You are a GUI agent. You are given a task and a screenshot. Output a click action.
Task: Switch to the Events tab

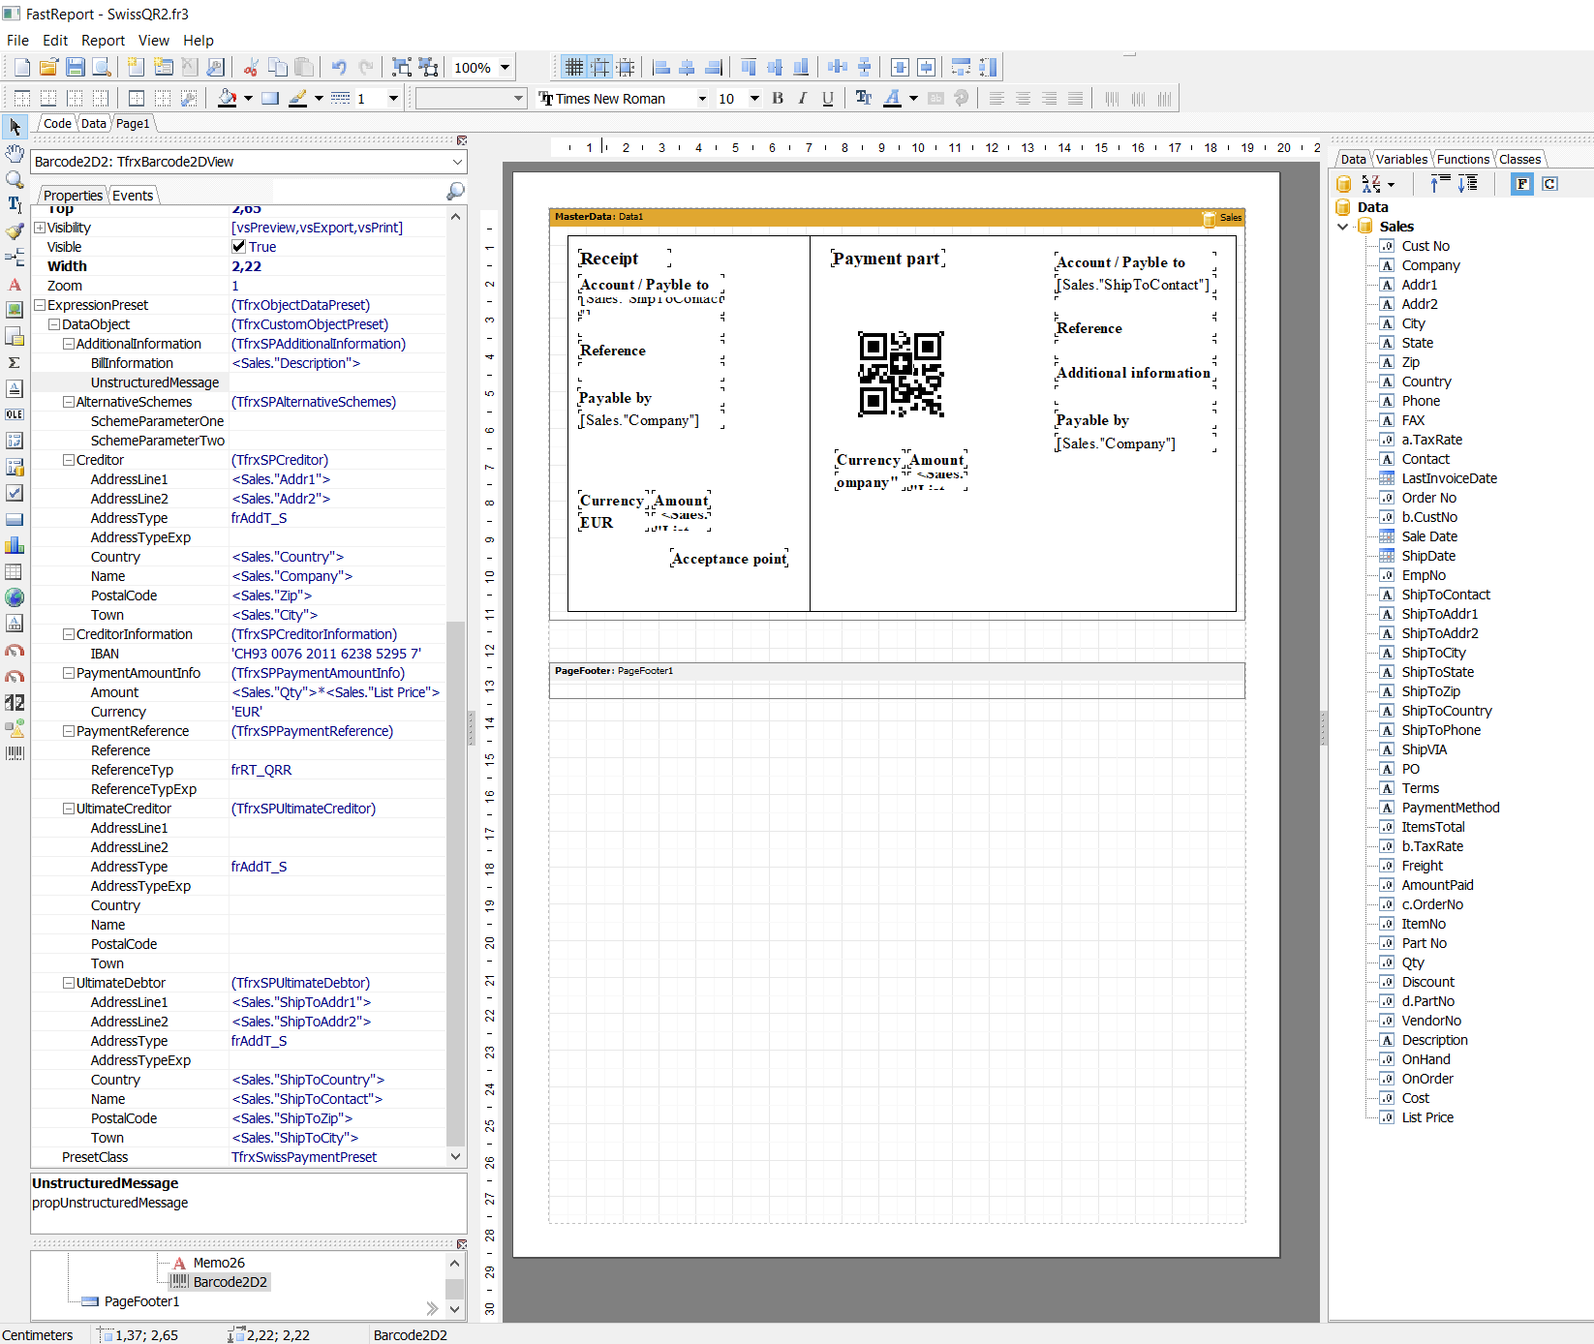[x=133, y=195]
